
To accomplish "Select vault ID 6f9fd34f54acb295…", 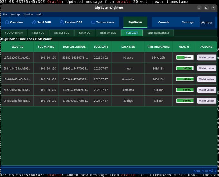I will 17,69.
